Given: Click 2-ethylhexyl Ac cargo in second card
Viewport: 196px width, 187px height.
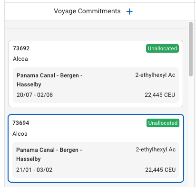Looking at the screenshot, I should pyautogui.click(x=156, y=150).
